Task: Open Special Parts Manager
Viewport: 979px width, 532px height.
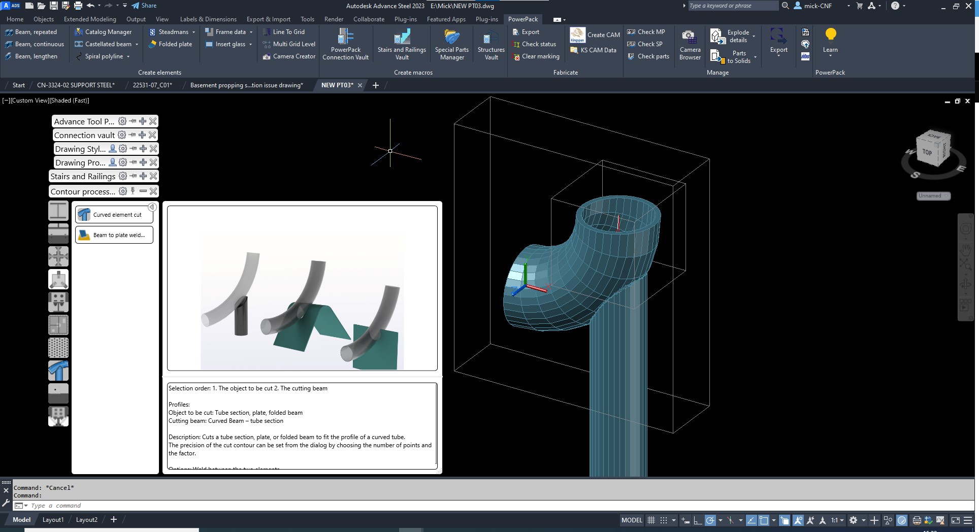Action: (452, 44)
